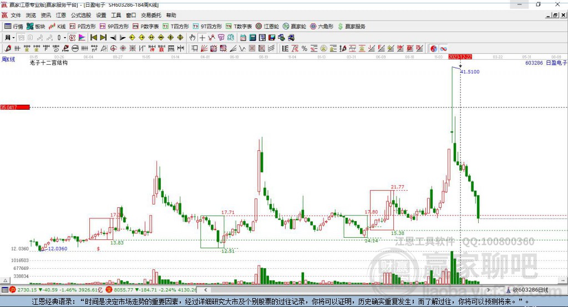Viewport: 568px width, 307px height.
Task: Click the red pencil draw icon
Action: (x=8, y=49)
